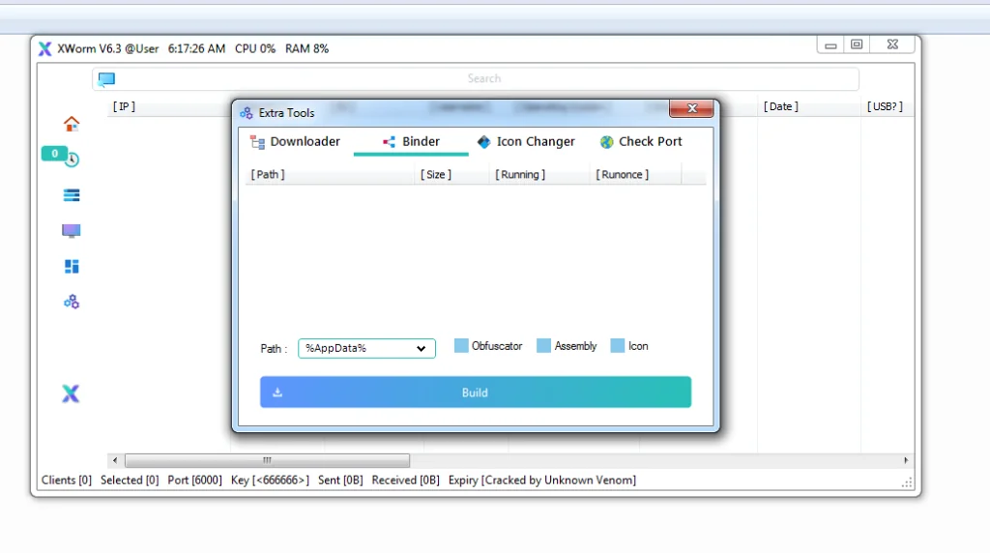Click the stacked list bars sidebar icon
The height and width of the screenshot is (553, 990).
[72, 195]
